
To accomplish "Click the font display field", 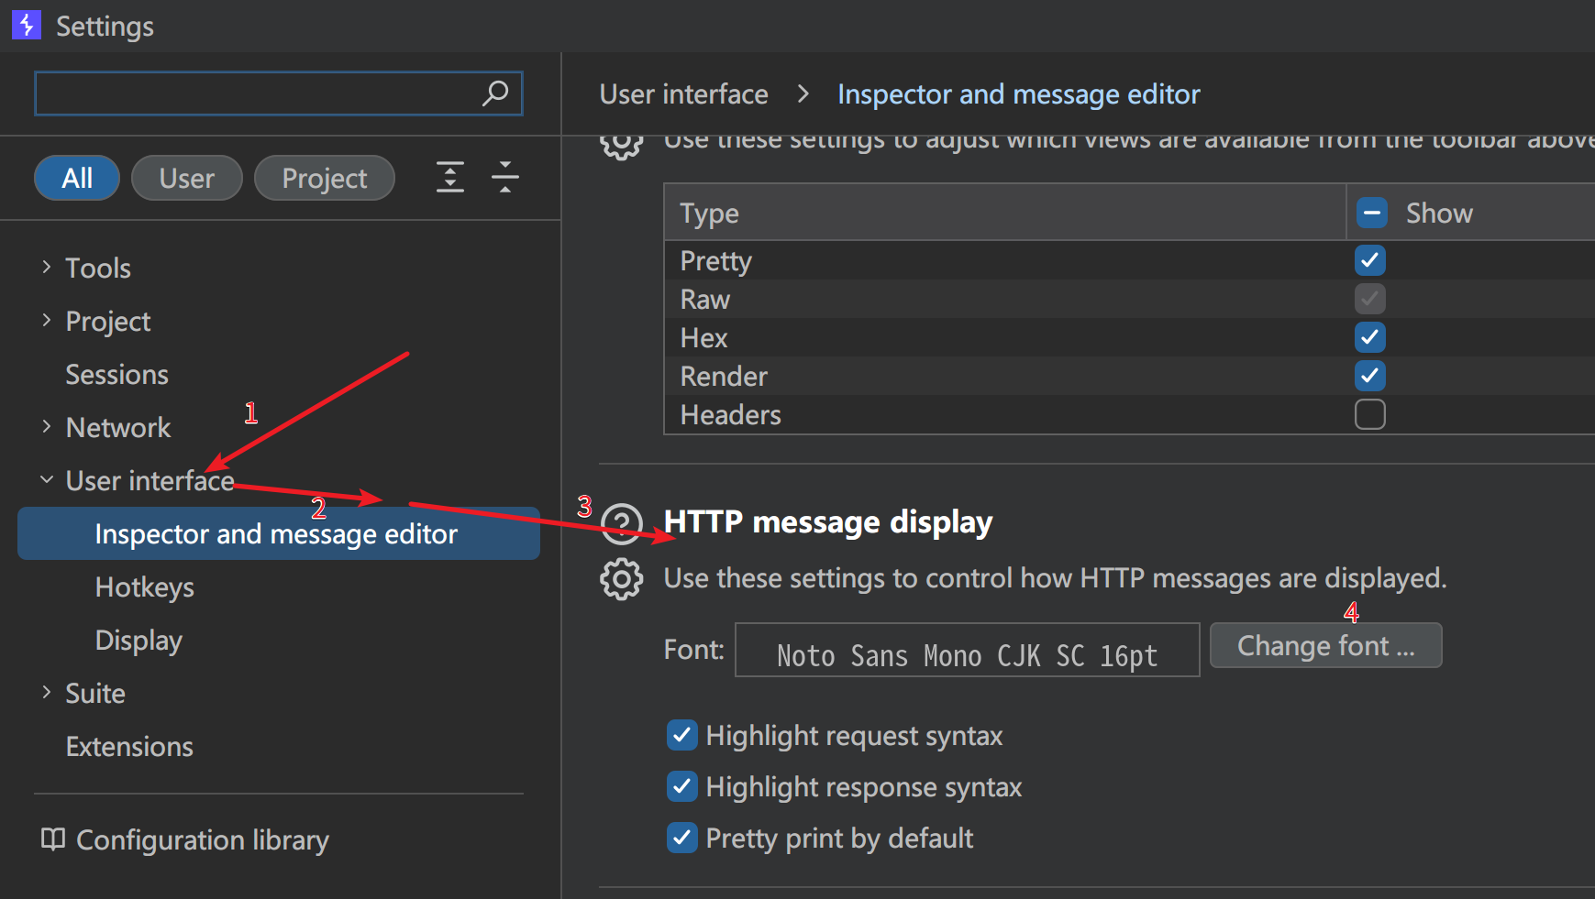I will click(x=968, y=650).
